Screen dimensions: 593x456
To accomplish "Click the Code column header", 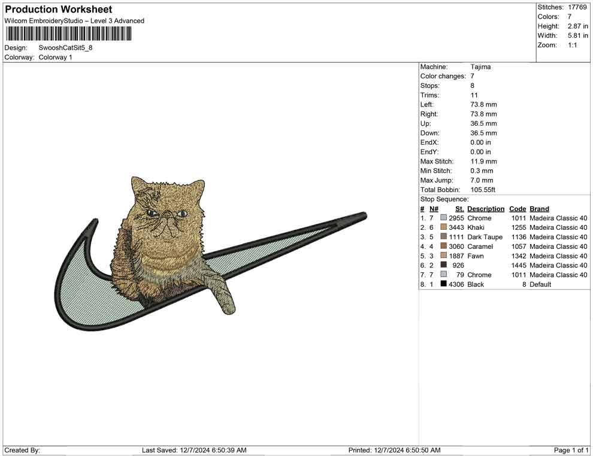I will point(518,209).
